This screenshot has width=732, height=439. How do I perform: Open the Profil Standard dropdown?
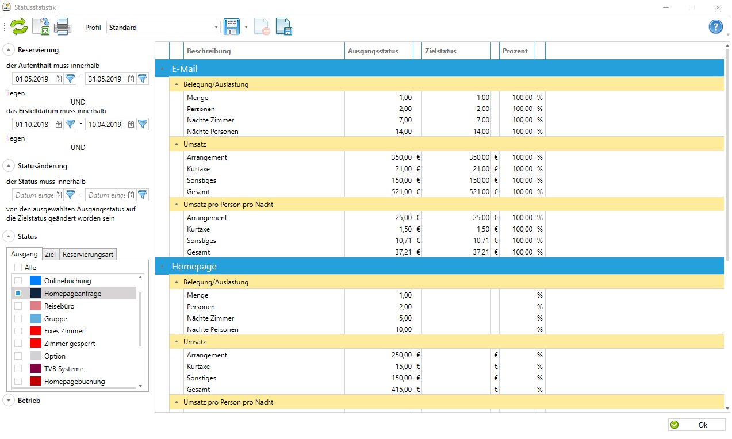(217, 27)
